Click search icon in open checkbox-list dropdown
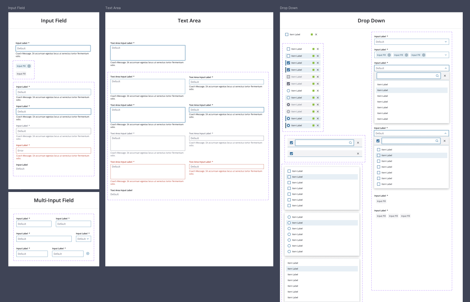This screenshot has width=470, height=302. pos(437,141)
